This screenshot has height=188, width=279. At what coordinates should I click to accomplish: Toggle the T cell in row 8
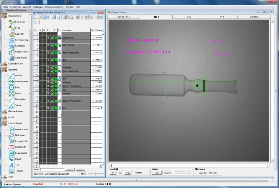(x=48, y=60)
